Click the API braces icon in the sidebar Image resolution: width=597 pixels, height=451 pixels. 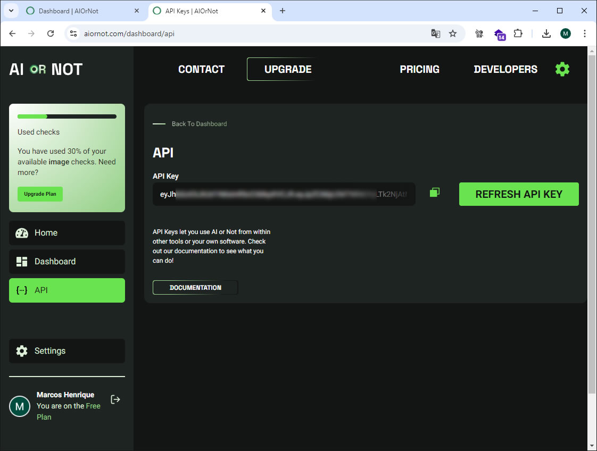(22, 290)
